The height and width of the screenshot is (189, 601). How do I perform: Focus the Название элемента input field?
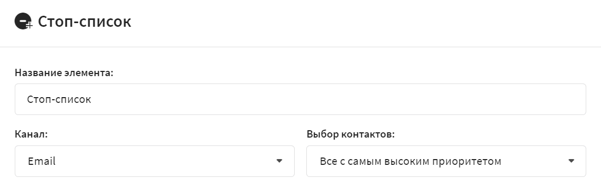300,99
